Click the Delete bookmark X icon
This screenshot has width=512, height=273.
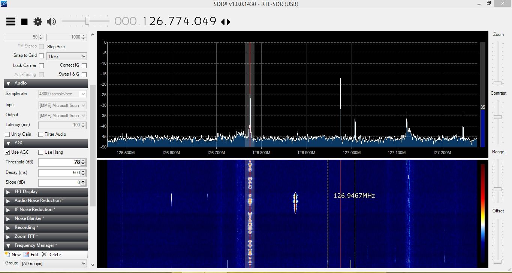pos(44,254)
